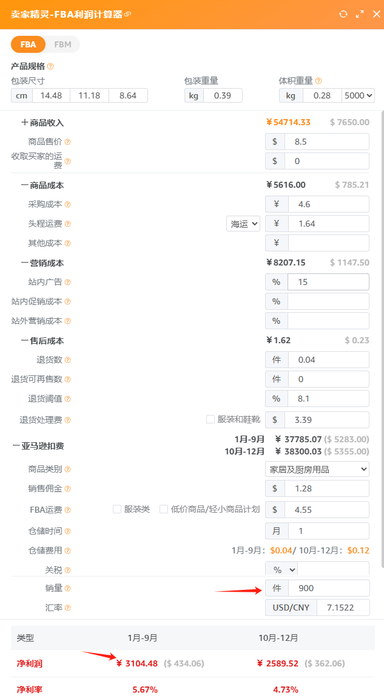The height and width of the screenshot is (698, 384).
Task: Click help icon beside FBA运费
Action: click(67, 510)
